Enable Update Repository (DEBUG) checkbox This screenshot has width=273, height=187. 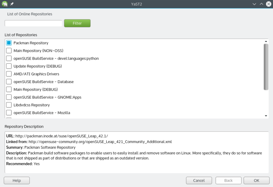click(9, 66)
